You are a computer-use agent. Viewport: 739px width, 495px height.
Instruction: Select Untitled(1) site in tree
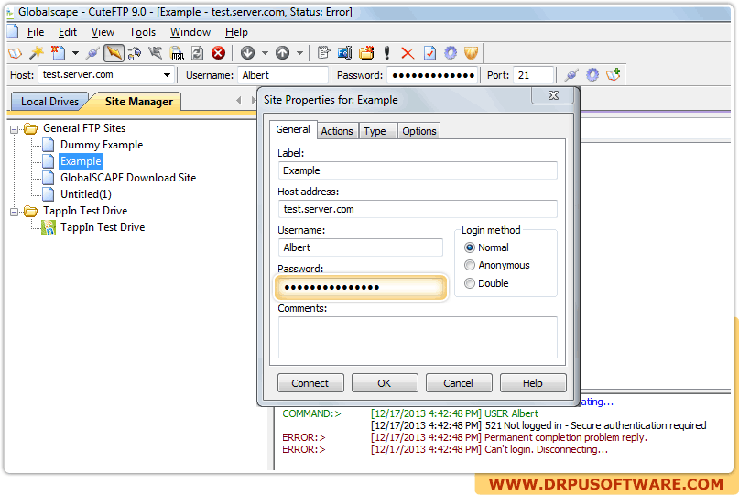(86, 194)
